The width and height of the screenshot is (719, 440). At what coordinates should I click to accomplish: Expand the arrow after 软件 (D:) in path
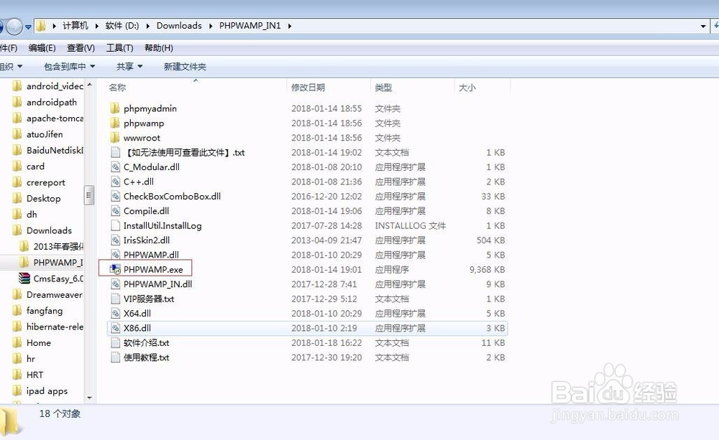click(147, 26)
